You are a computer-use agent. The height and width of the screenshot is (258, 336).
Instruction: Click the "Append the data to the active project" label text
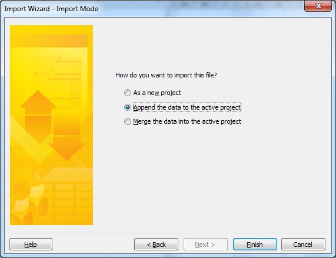pos(187,107)
